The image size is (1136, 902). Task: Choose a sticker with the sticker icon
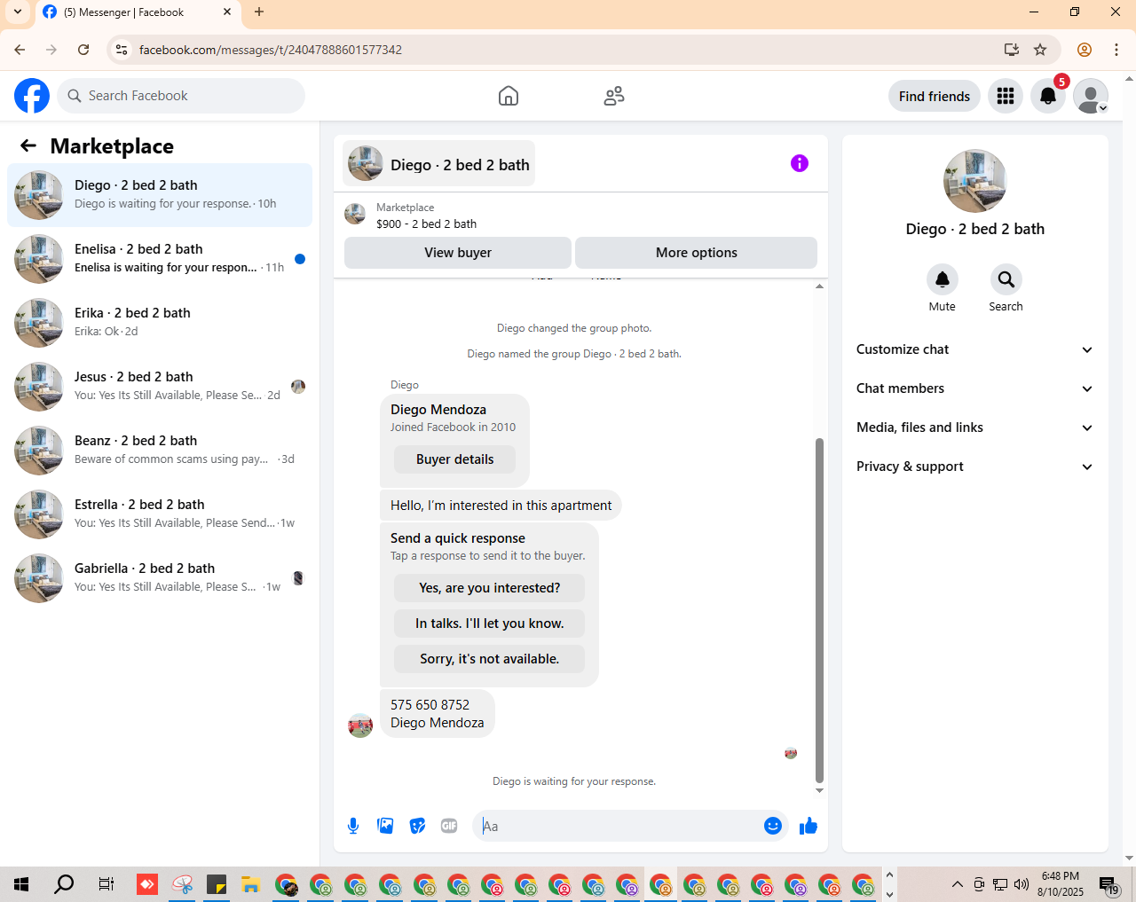coord(417,826)
